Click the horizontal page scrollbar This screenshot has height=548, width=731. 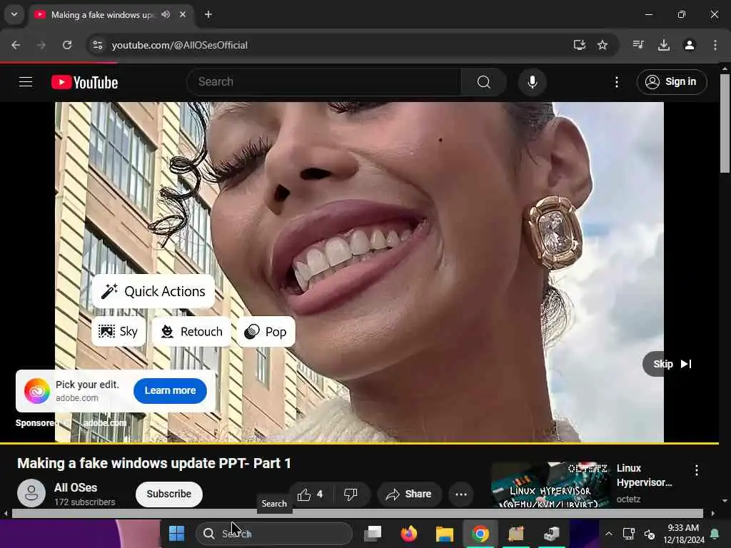click(x=357, y=514)
